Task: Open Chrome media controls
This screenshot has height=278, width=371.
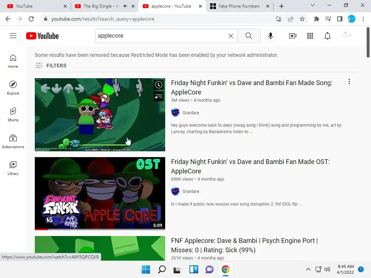Action: [328, 19]
